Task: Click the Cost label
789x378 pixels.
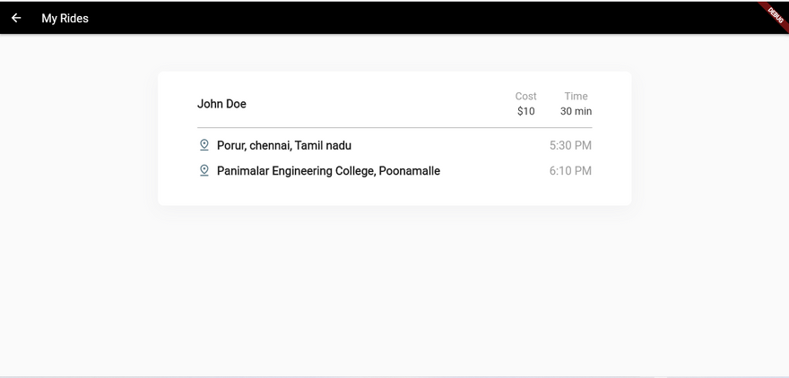Action: click(x=525, y=96)
